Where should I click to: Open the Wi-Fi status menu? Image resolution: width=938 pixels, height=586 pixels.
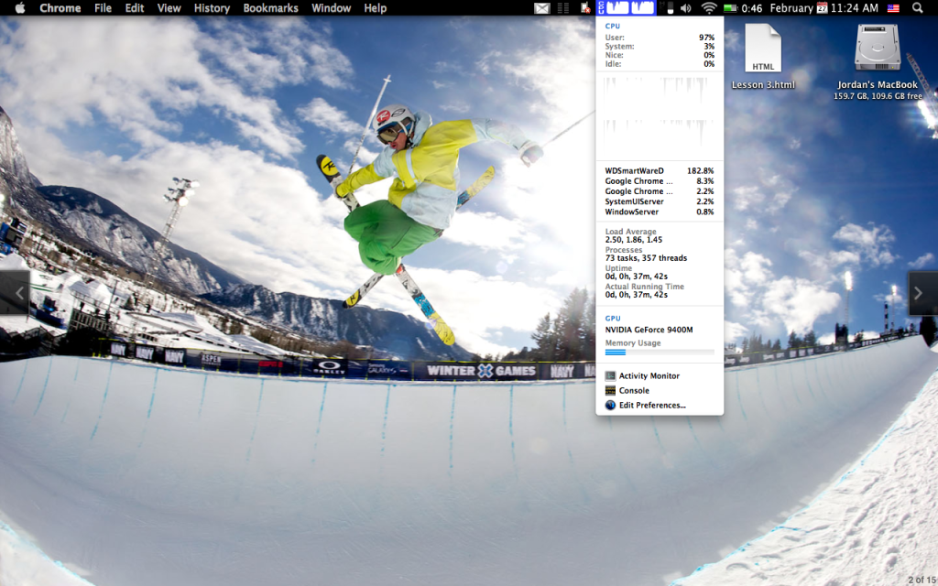point(709,7)
